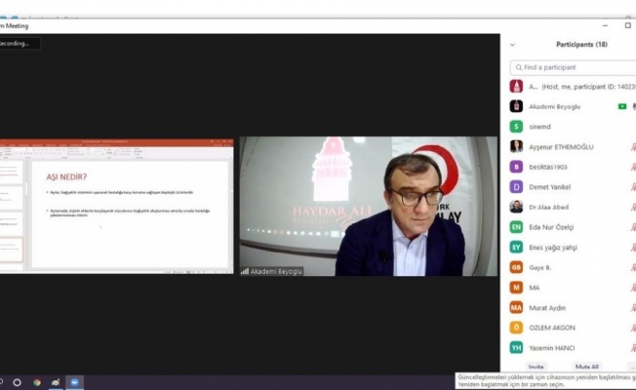
Task: Collapse the Participants panel using the chevron
Action: (513, 45)
